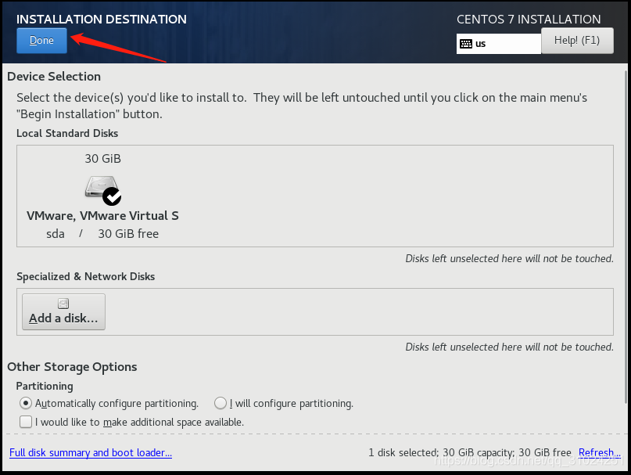The height and width of the screenshot is (475, 631).
Task: Enable make additional space available checkbox
Action: coord(26,422)
